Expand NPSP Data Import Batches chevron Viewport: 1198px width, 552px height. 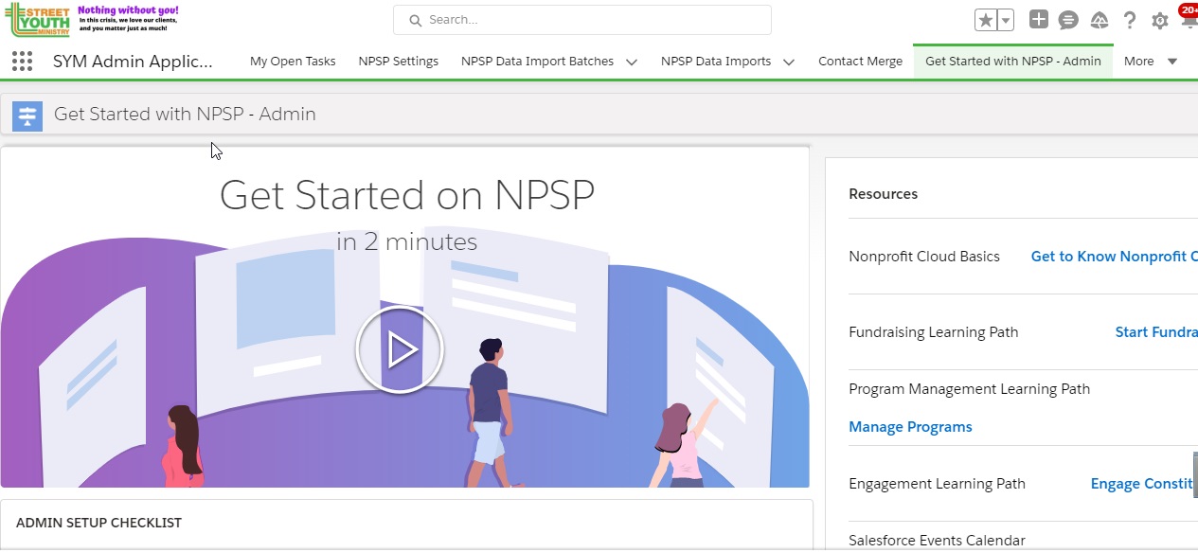[632, 62]
